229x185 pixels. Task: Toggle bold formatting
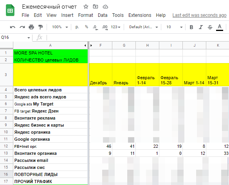pos(191,27)
